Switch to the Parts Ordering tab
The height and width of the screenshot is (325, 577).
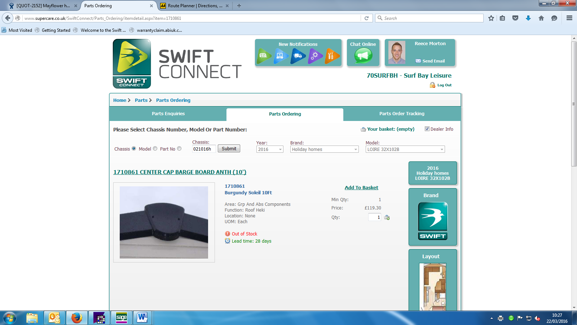click(285, 114)
